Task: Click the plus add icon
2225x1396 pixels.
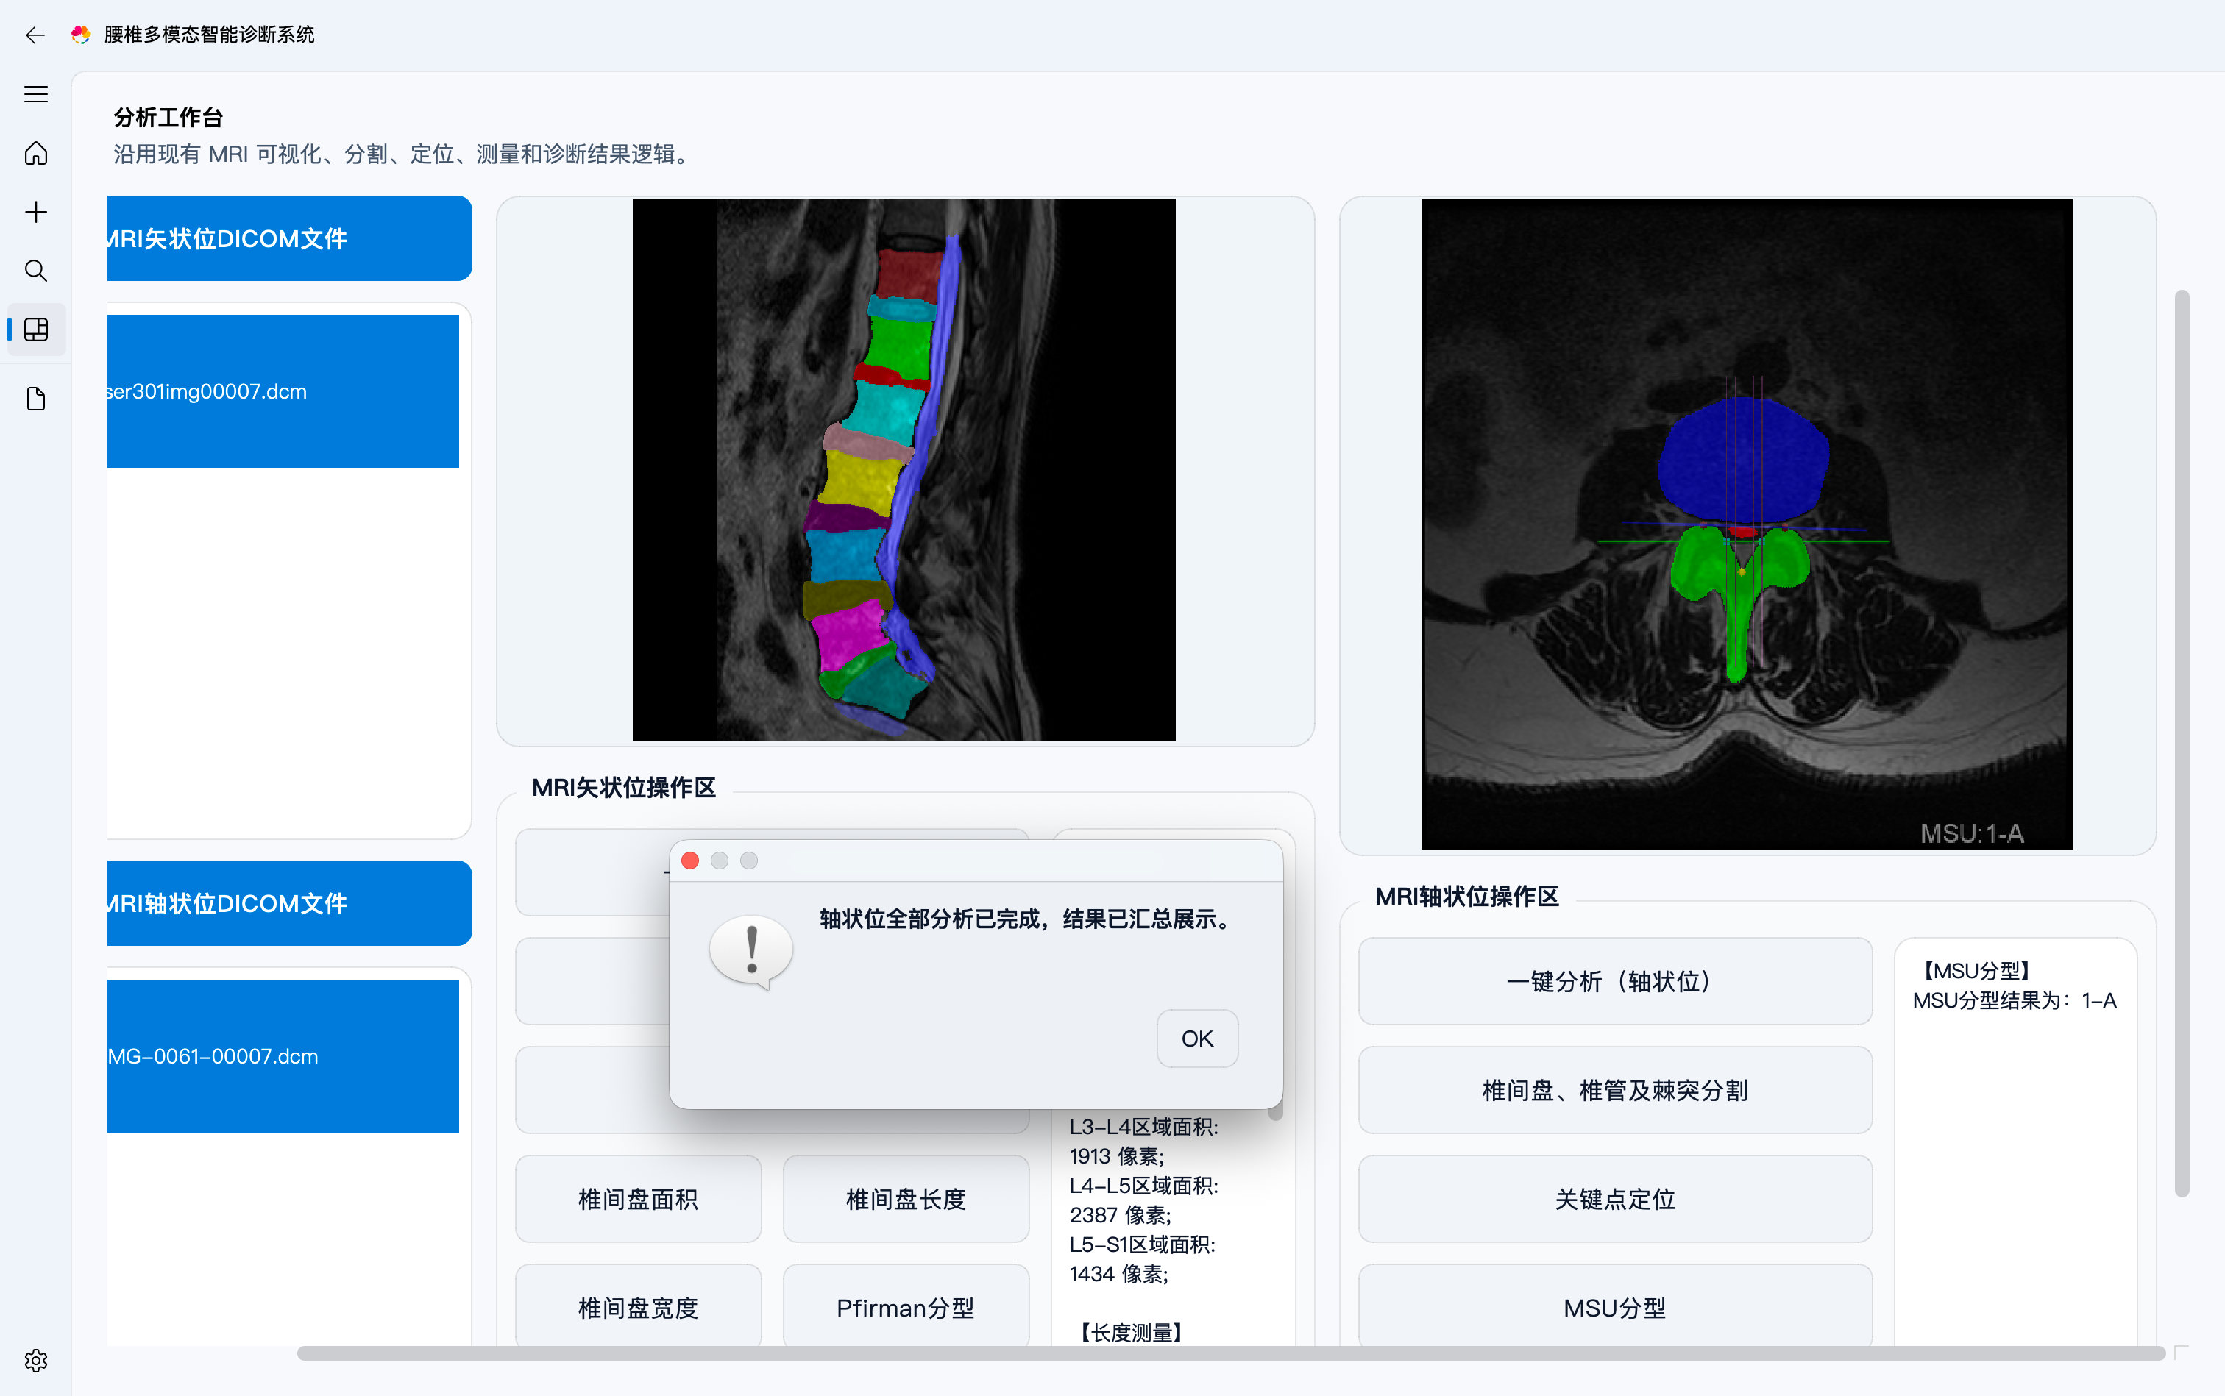Action: [x=35, y=213]
